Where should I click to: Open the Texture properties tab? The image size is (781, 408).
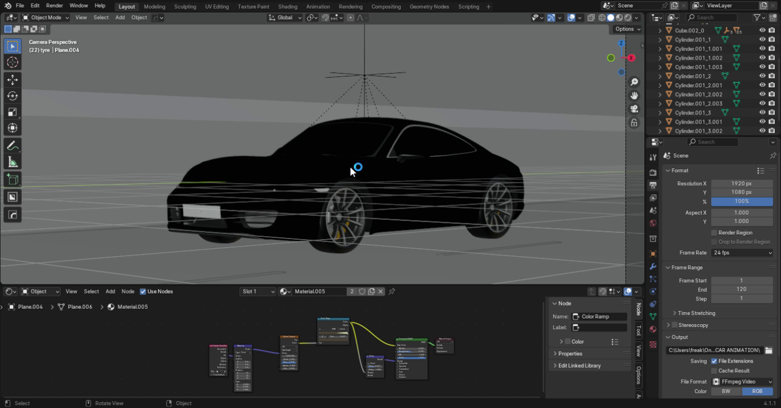[653, 344]
